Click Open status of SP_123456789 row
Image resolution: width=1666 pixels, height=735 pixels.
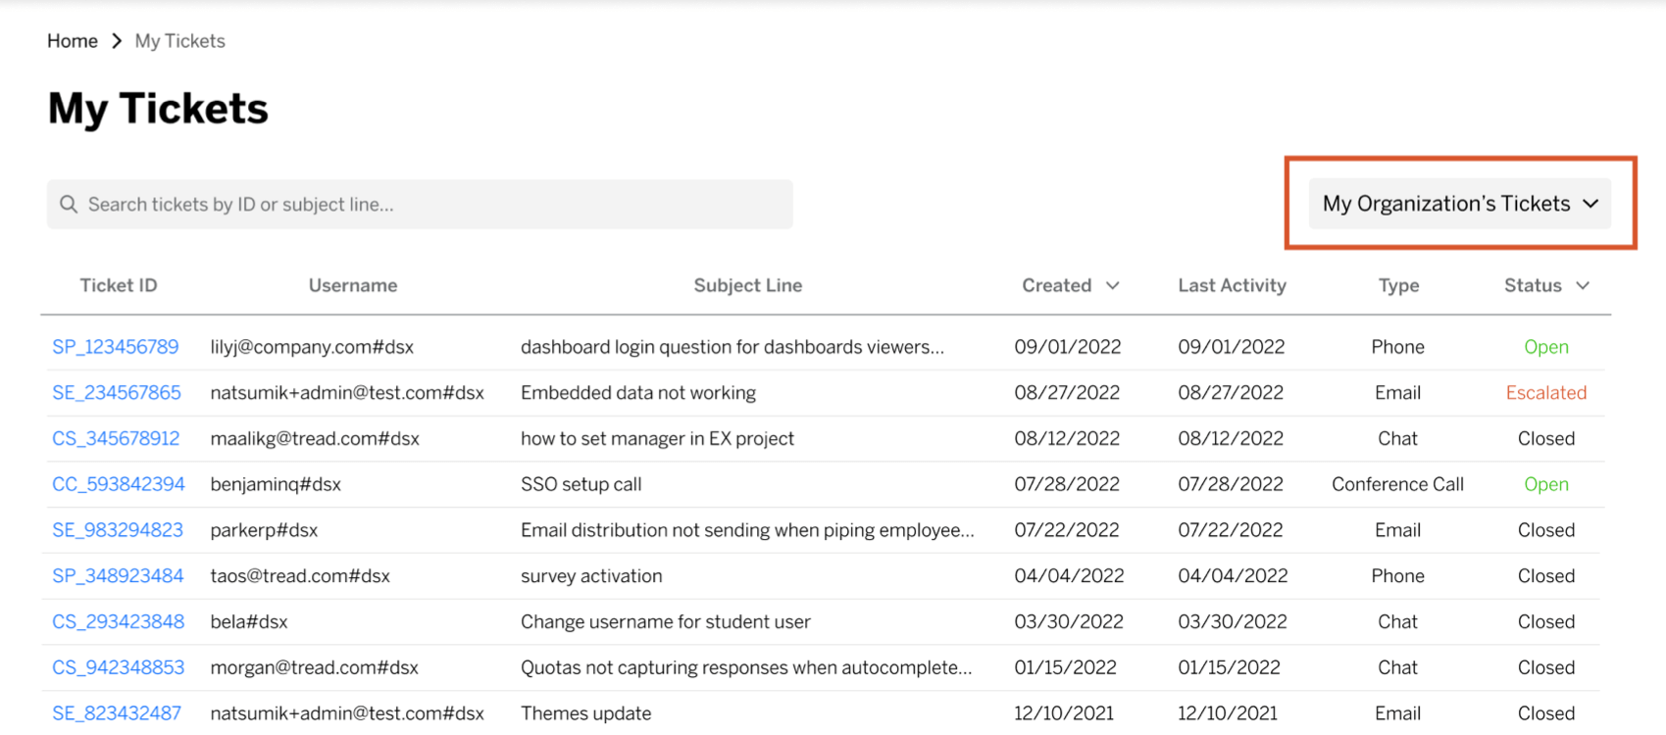click(x=1546, y=347)
